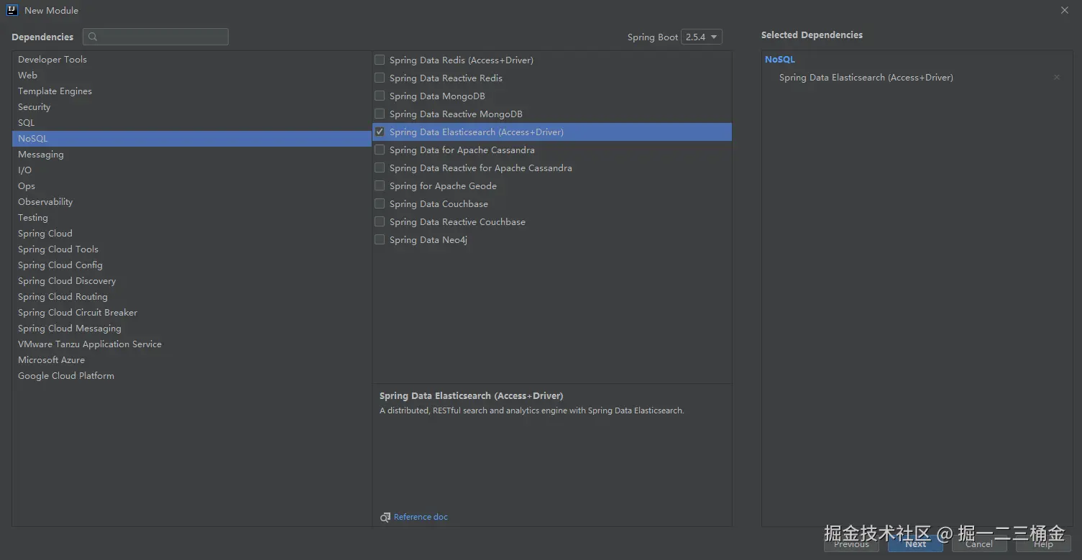Choose VMware Tanzu Application Service category
Viewport: 1082px width, 560px height.
click(191, 344)
